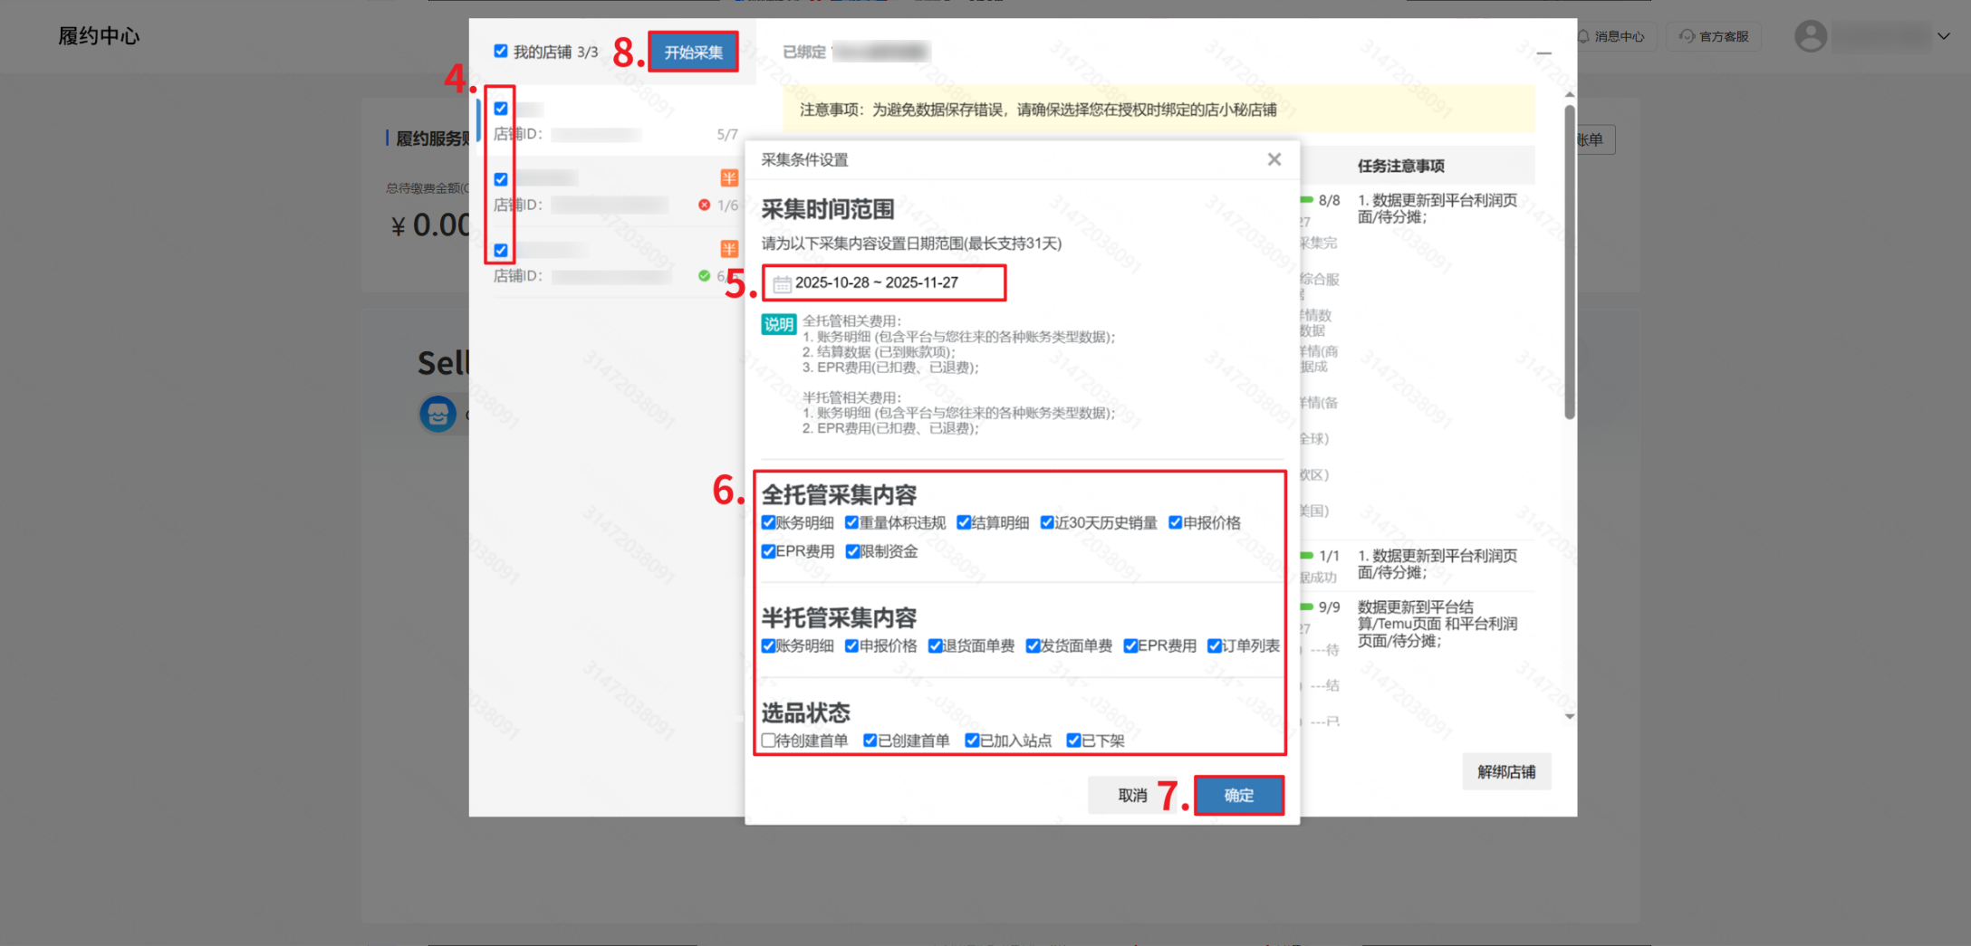Click the green success check icon in store list
The height and width of the screenshot is (946, 1971).
[704, 276]
